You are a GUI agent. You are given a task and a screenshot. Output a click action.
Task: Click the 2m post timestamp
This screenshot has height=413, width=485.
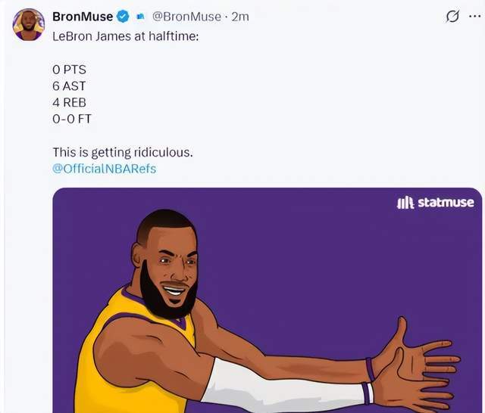point(239,17)
